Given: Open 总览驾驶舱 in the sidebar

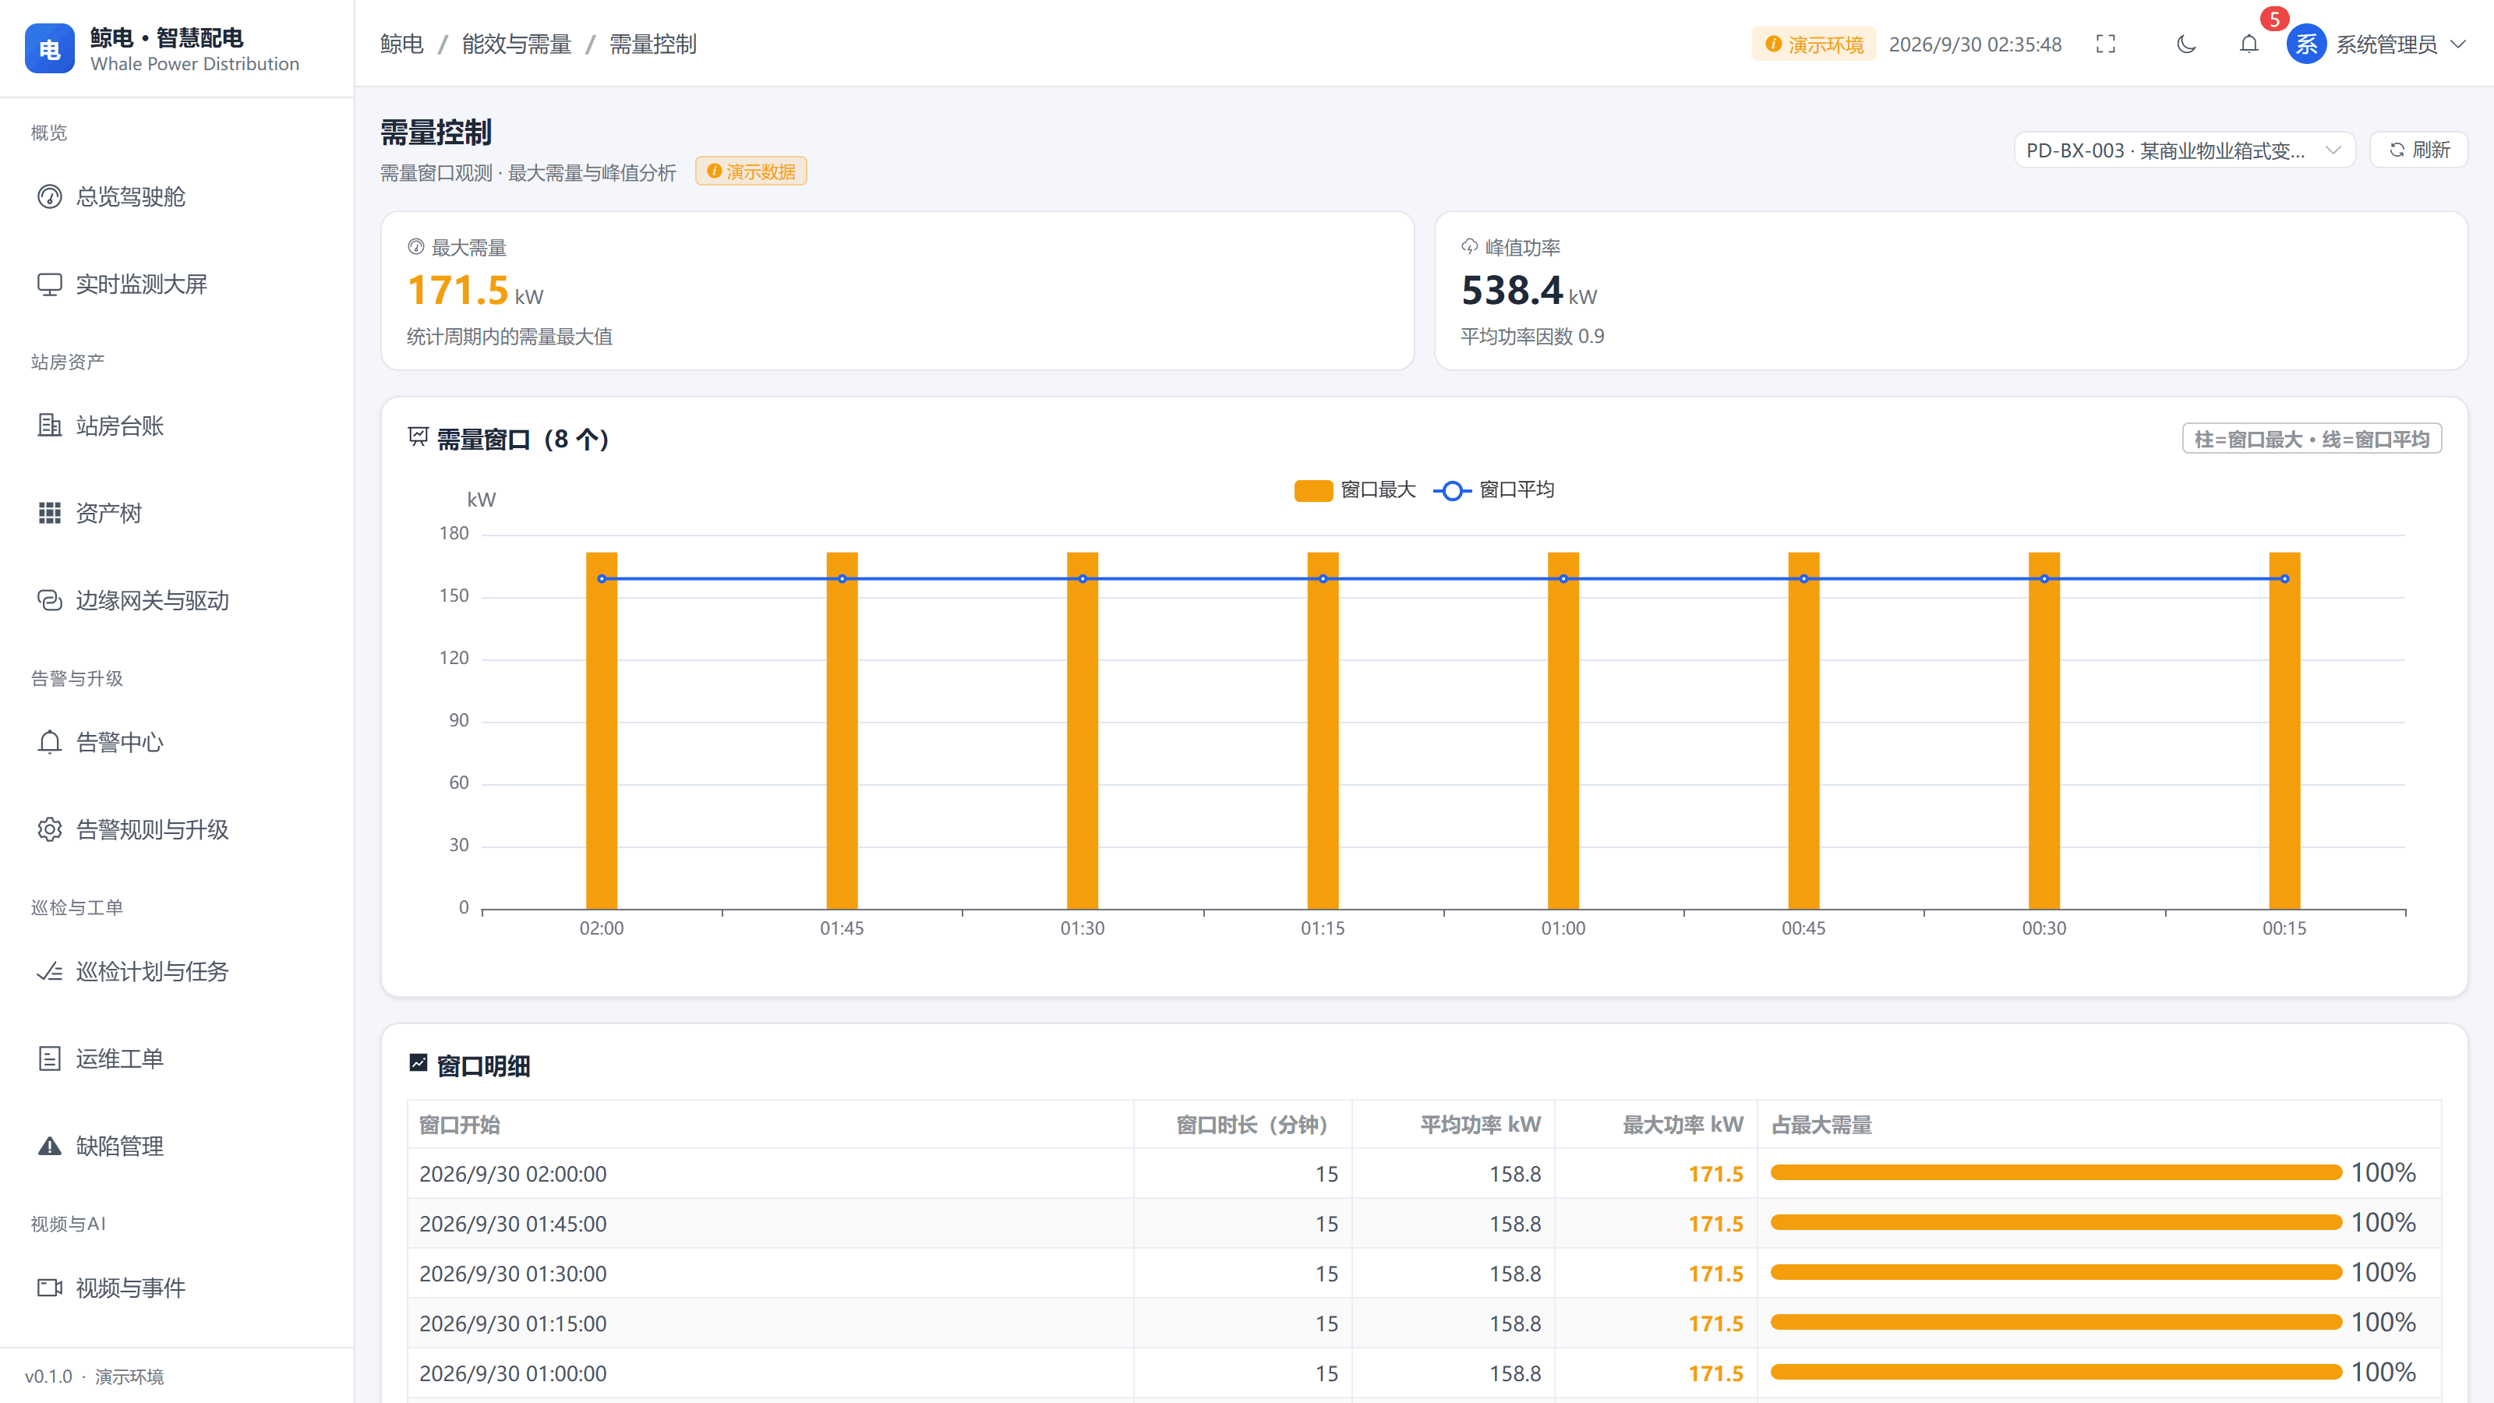Looking at the screenshot, I should click(177, 196).
